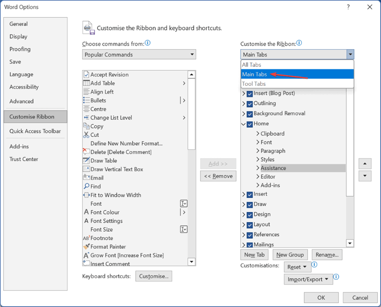
Task: Click move up arrow button for ribbon items
Action: coord(365,164)
